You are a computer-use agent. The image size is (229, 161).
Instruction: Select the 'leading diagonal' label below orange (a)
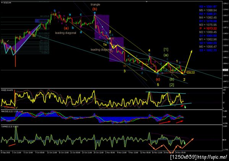click(x=66, y=33)
